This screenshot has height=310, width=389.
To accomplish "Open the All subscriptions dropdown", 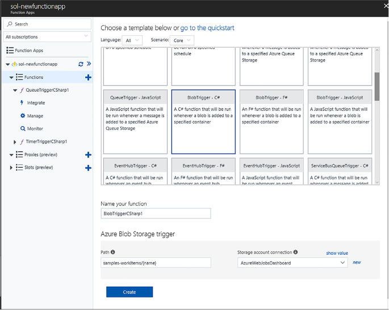I will pyautogui.click(x=47, y=37).
